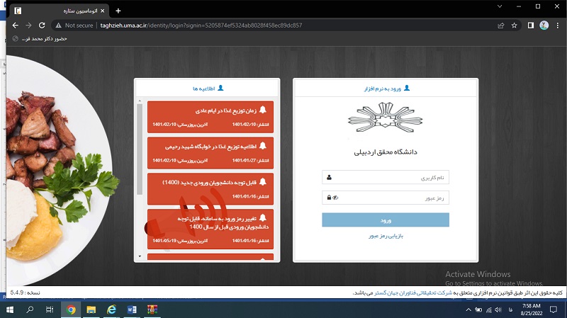
Task: Open the tab search chevron in title bar
Action: click(500, 6)
